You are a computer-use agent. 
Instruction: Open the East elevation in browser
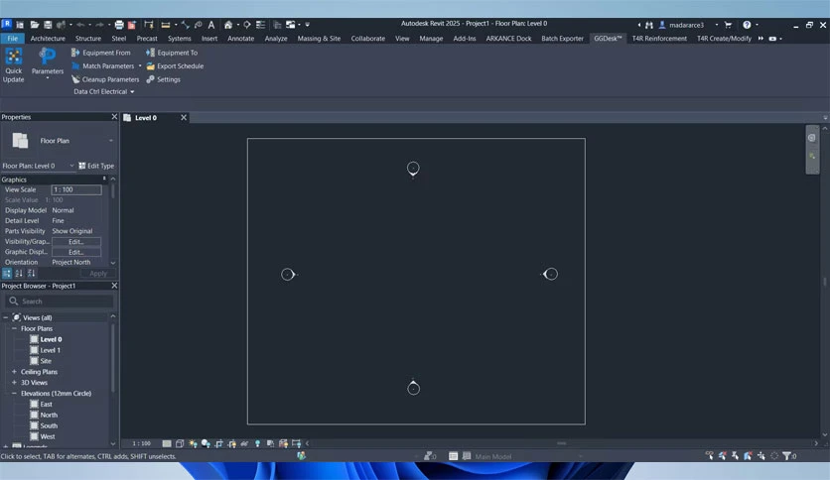(x=47, y=404)
